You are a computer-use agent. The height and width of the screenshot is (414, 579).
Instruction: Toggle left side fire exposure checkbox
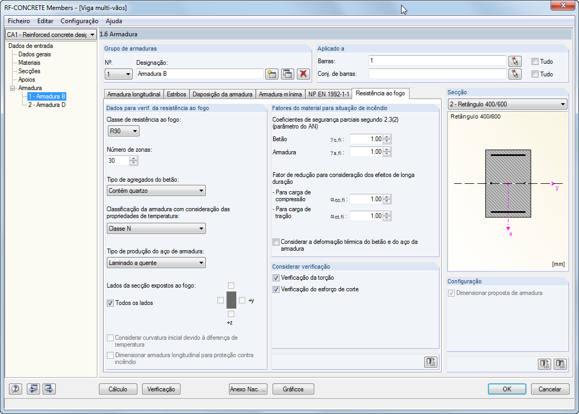pos(221,300)
